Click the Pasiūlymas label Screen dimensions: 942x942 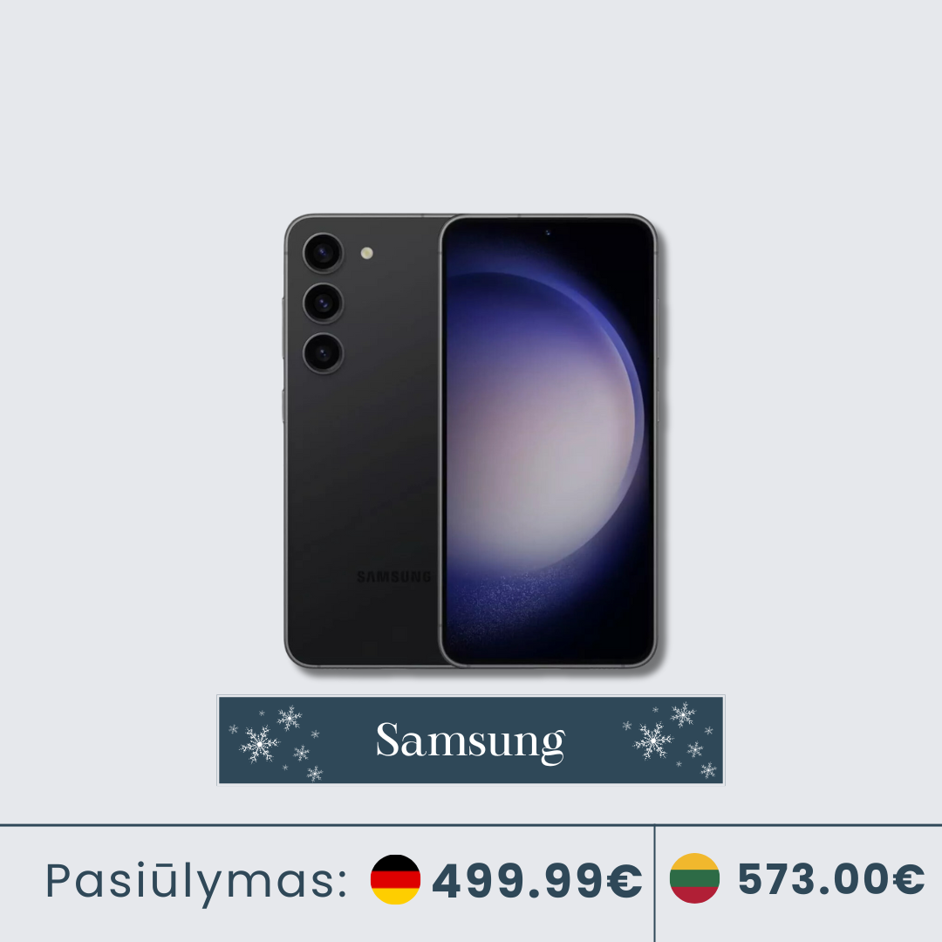[197, 882]
